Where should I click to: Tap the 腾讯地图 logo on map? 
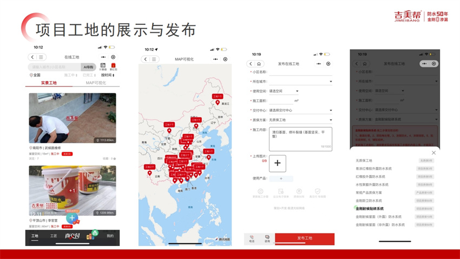pyautogui.click(x=223, y=239)
